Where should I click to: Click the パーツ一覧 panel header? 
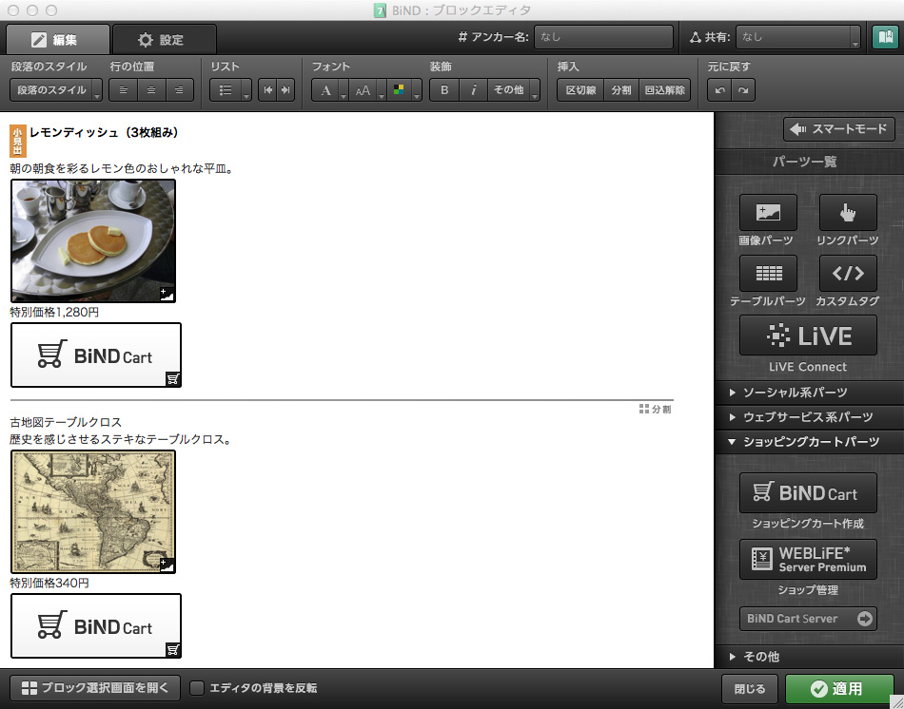804,162
